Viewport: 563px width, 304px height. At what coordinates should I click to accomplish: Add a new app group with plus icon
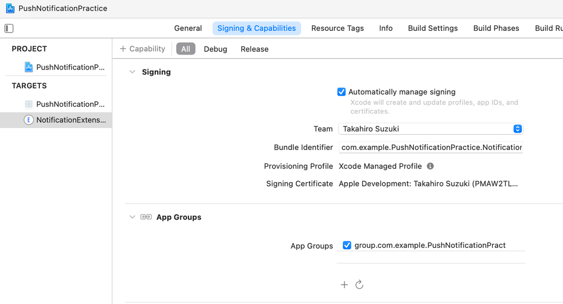point(345,285)
